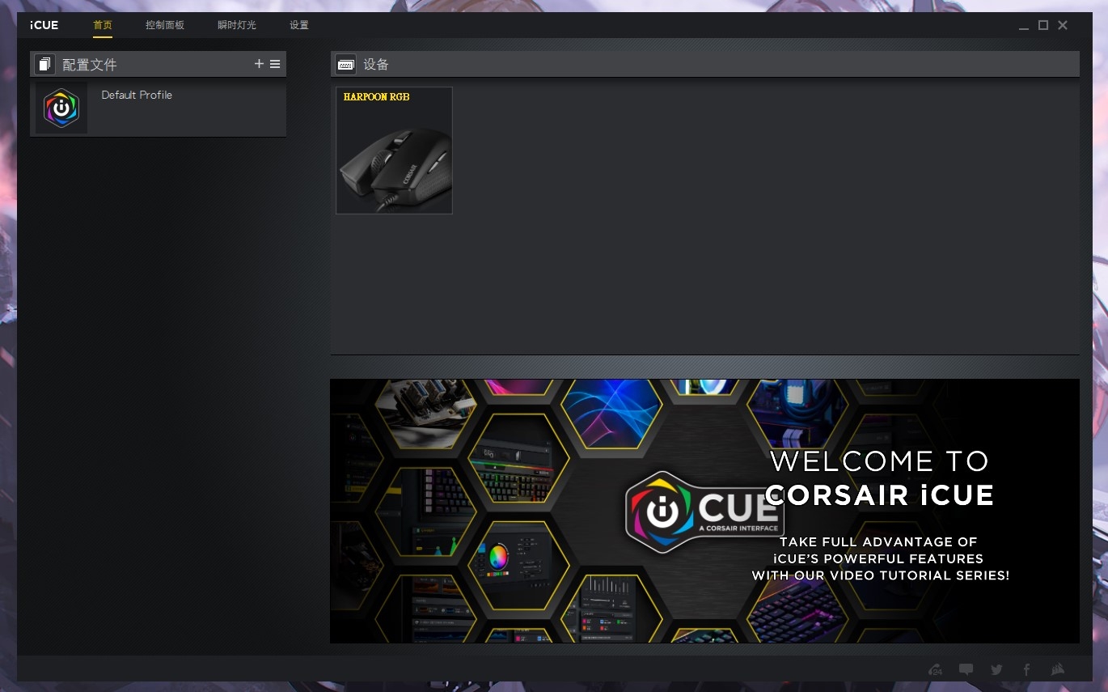Select the HARPOON RGB mouse device tile

coord(394,151)
